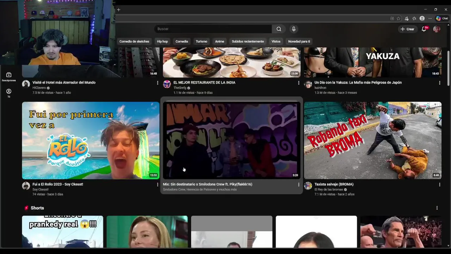
Task: Open the Tú sidebar icon
Action: (x=9, y=93)
